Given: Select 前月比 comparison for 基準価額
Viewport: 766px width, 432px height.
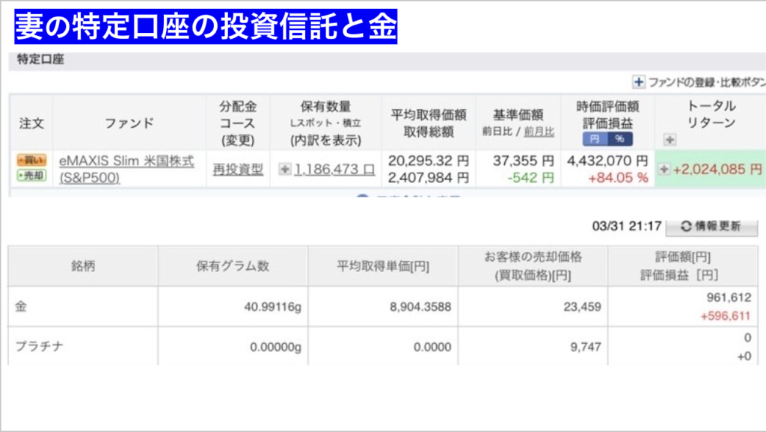Looking at the screenshot, I should [x=539, y=132].
